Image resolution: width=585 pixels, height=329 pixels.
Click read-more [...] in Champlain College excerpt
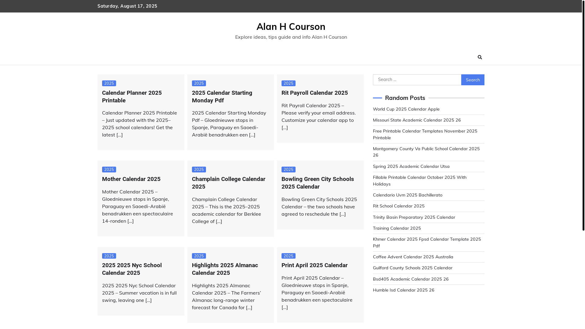pos(219,221)
